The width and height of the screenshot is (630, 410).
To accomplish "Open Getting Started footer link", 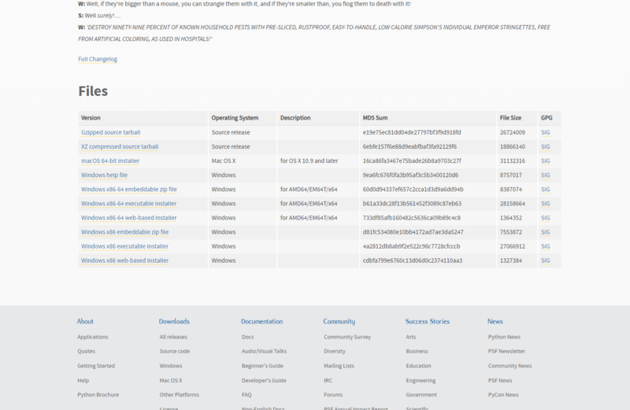I will click(x=96, y=366).
